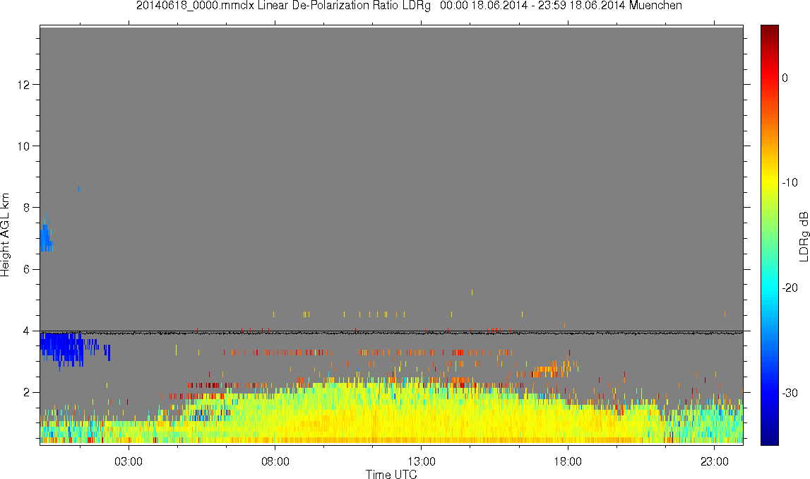Click the 10 km height tick label

[23, 146]
